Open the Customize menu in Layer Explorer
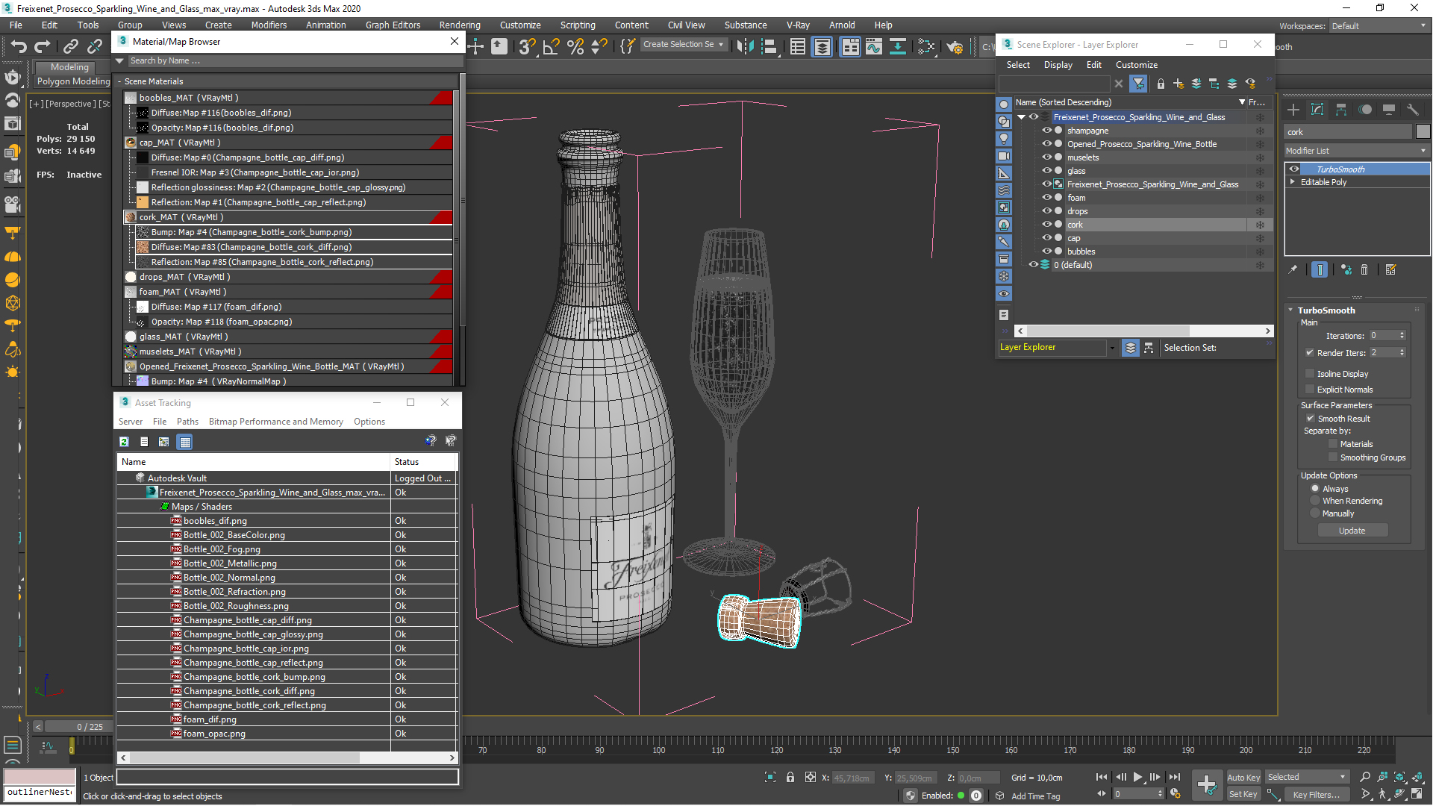Image resolution: width=1433 pixels, height=806 pixels. click(1137, 65)
